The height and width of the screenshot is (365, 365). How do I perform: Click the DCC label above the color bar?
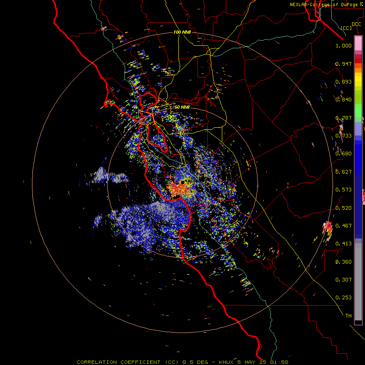click(x=356, y=24)
